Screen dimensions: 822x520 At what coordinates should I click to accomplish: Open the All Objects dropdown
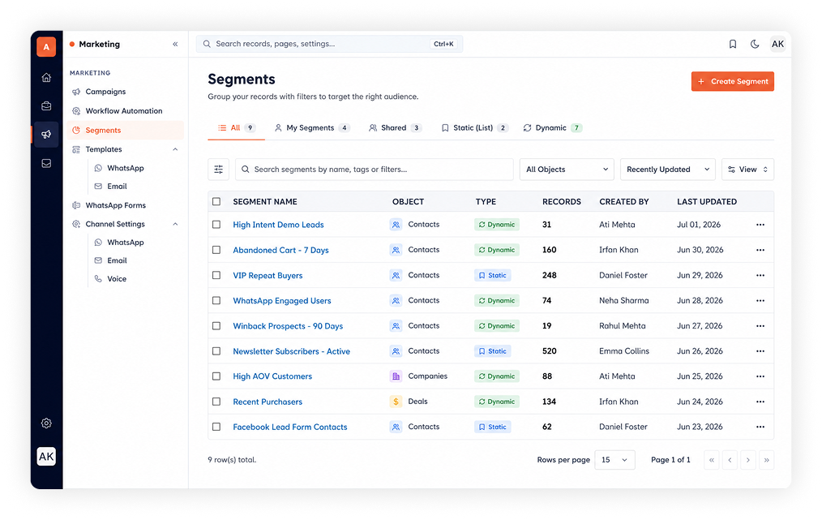pos(566,170)
